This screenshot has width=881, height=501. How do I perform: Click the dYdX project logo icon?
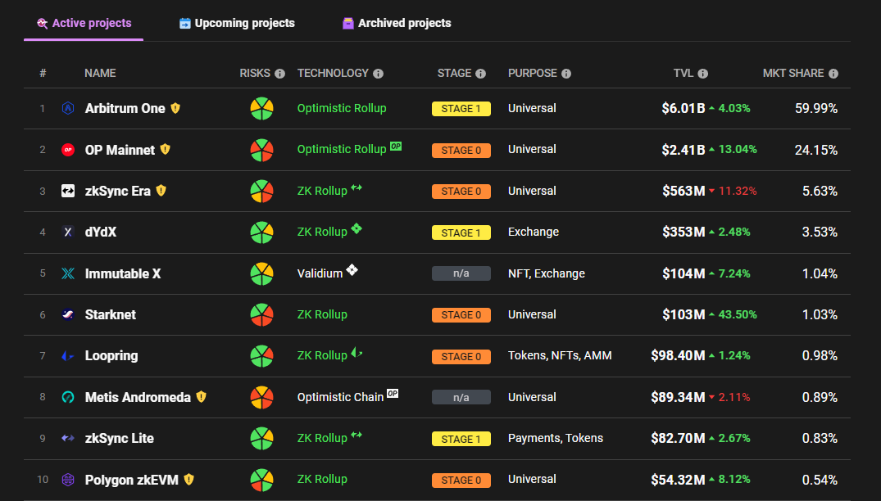tap(68, 232)
